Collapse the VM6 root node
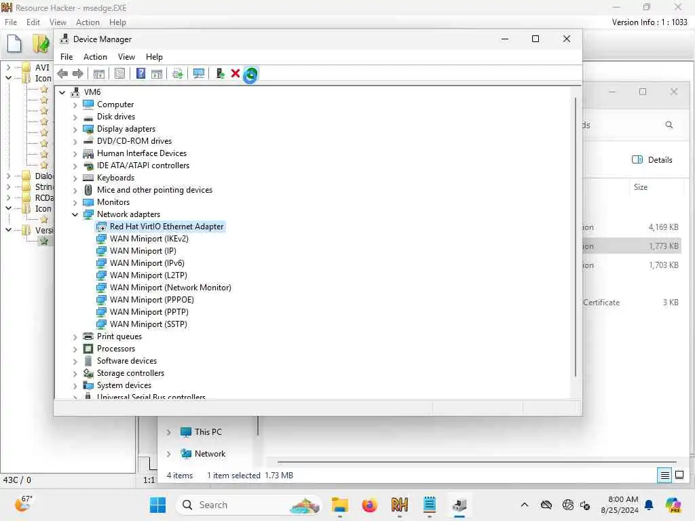Image resolution: width=695 pixels, height=521 pixels. 62,92
